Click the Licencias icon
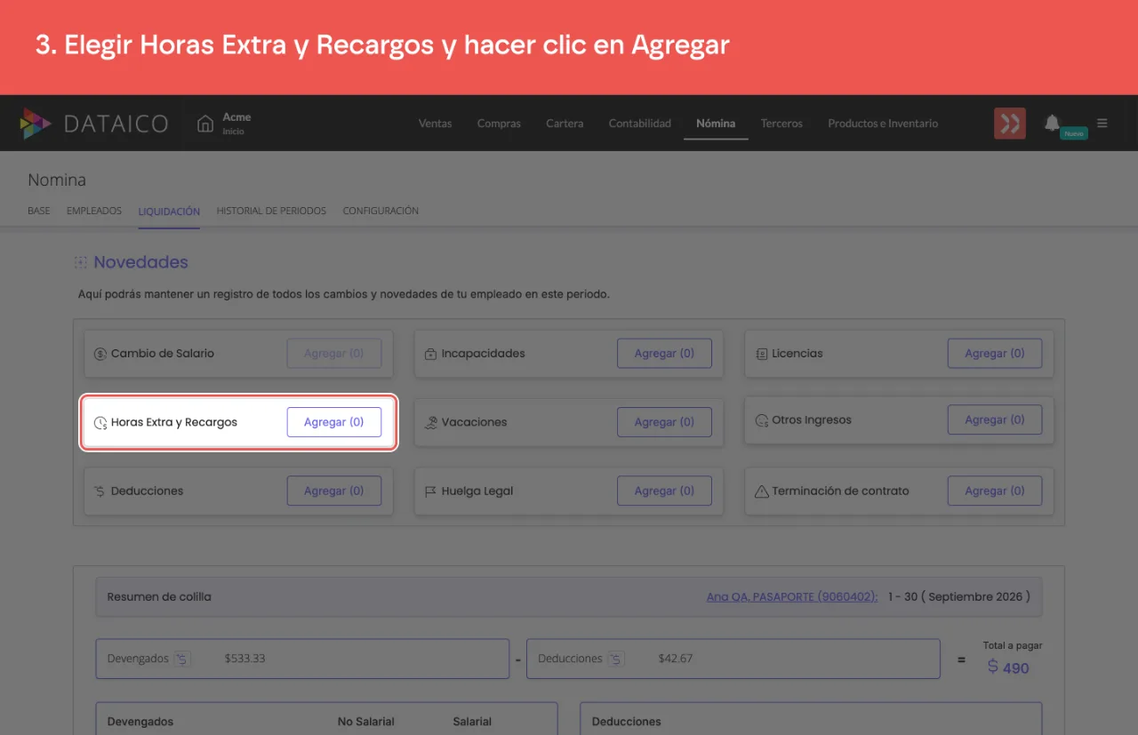 tap(762, 354)
